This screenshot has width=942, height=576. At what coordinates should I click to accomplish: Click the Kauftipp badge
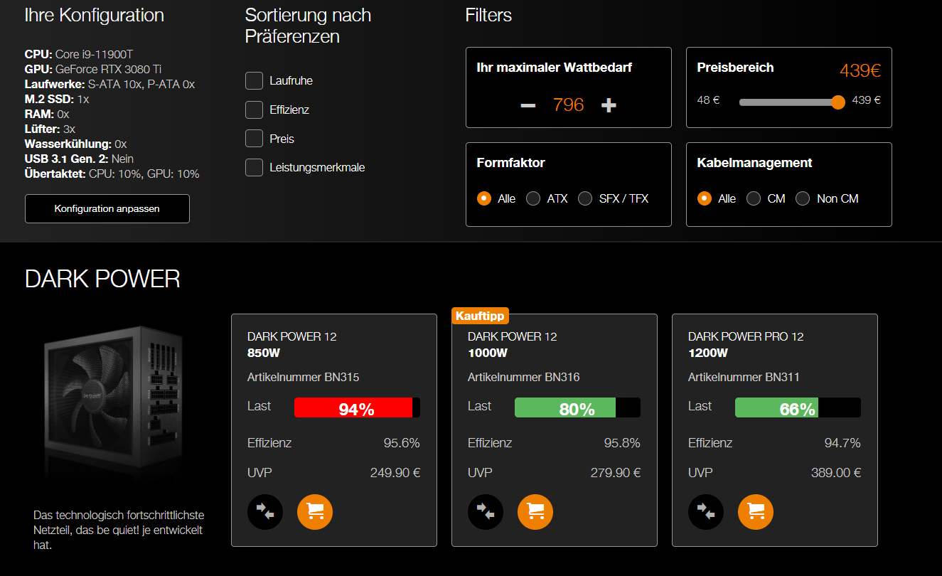coord(480,316)
